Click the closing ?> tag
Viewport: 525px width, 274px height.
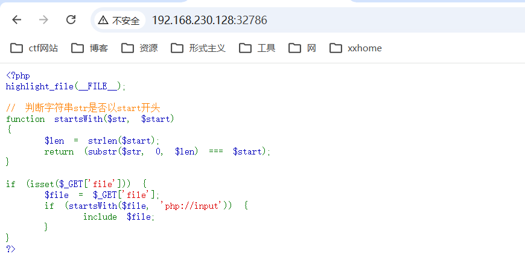click(x=11, y=249)
